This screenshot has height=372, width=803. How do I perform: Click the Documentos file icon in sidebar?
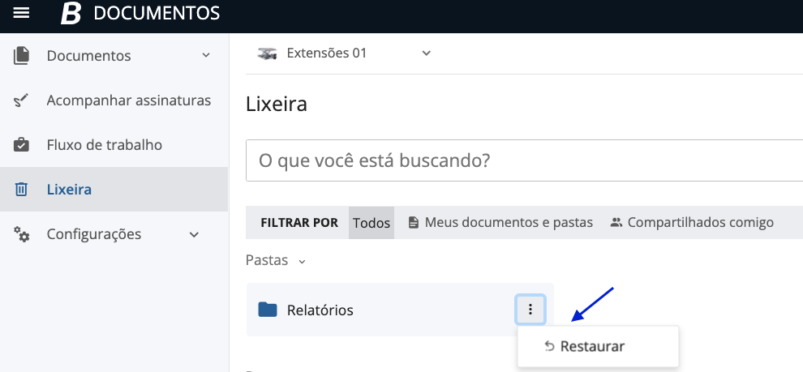[22, 56]
